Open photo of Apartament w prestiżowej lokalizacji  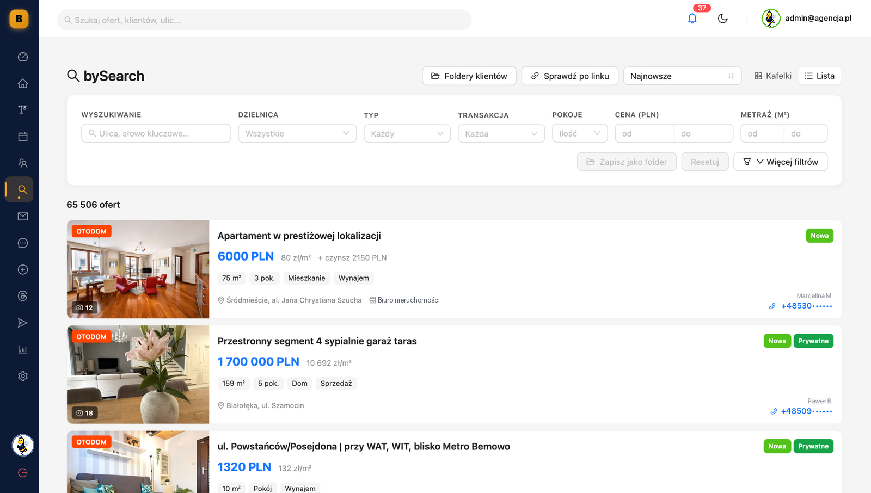point(138,269)
